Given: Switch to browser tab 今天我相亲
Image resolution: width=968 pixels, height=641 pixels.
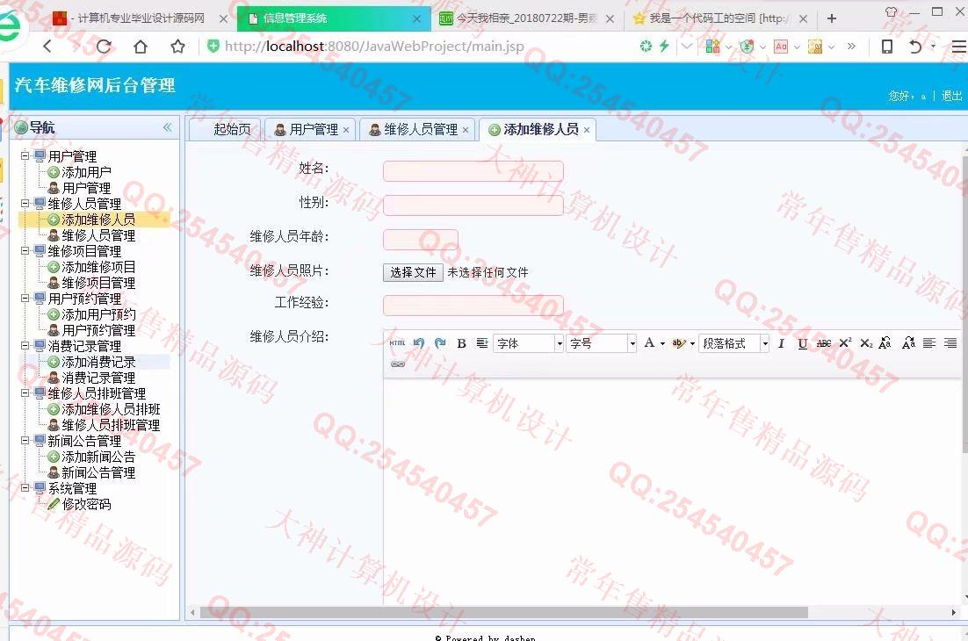Looking at the screenshot, I should (526, 18).
